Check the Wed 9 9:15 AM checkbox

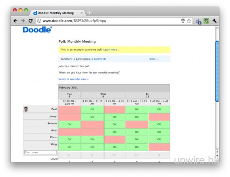point(92,155)
